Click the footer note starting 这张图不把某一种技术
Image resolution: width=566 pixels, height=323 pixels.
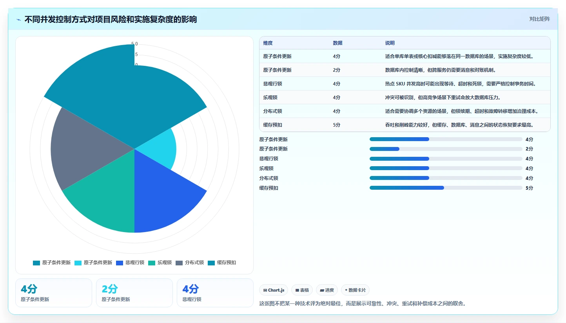[x=363, y=303]
